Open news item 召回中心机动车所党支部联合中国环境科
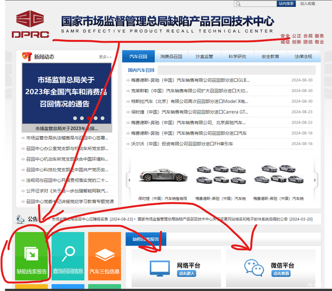Viewport: 332px width, 291px height. (x=67, y=159)
